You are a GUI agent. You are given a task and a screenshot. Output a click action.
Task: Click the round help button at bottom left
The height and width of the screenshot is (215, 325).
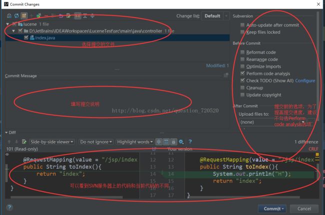9,208
